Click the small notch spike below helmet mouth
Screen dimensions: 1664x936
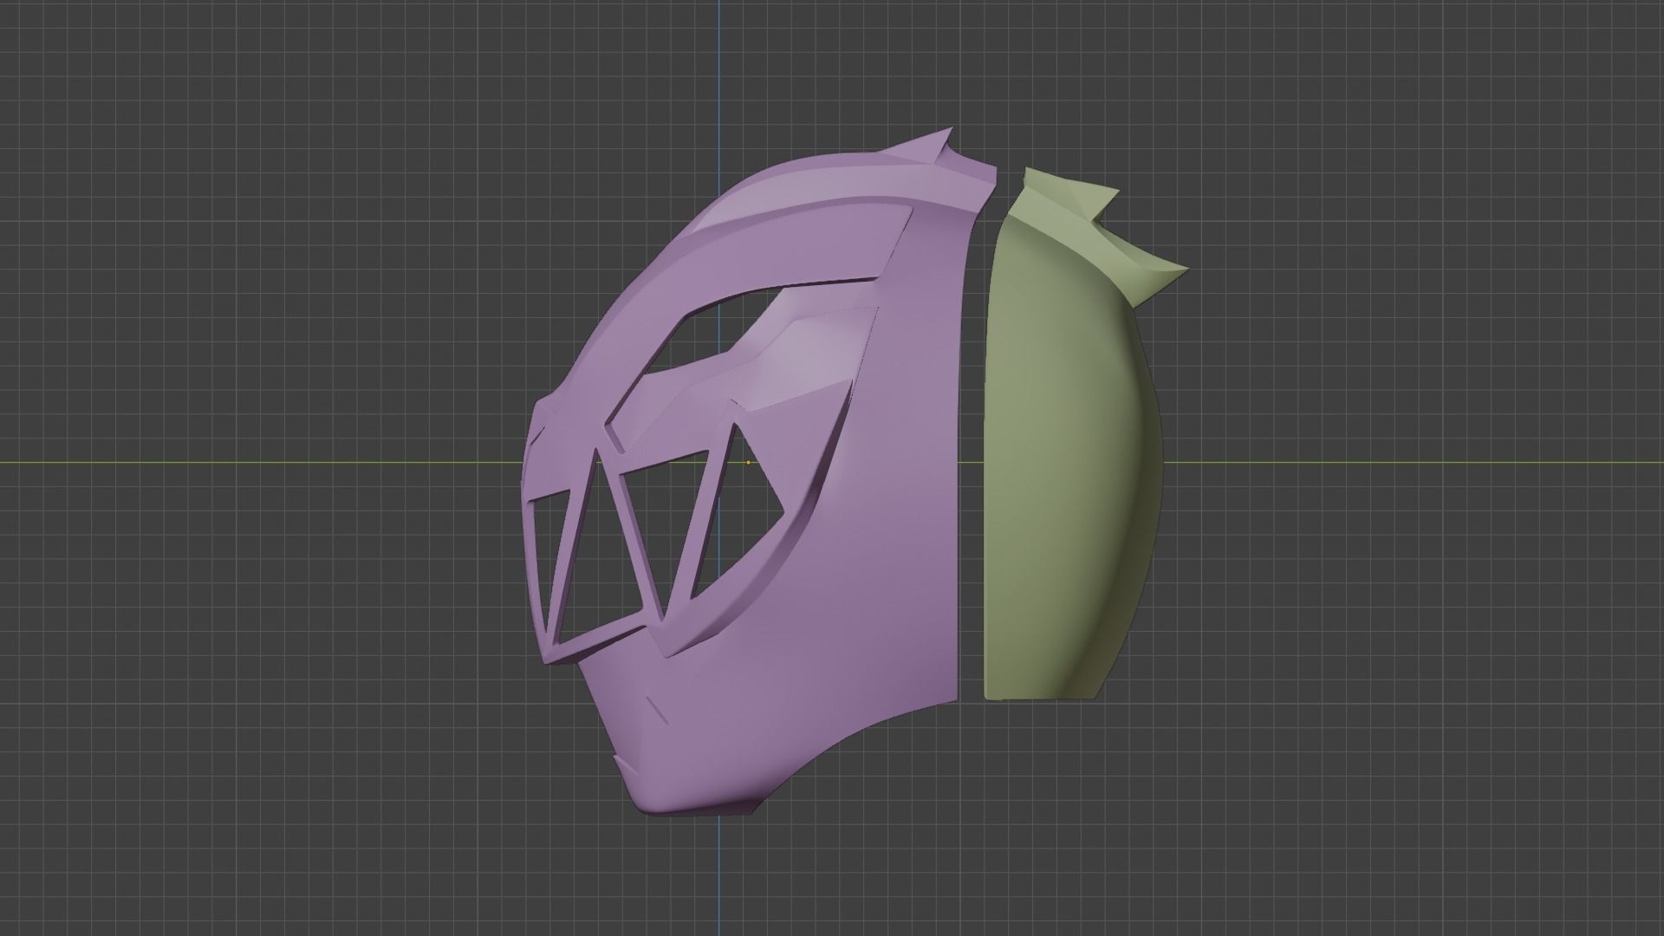tap(621, 763)
